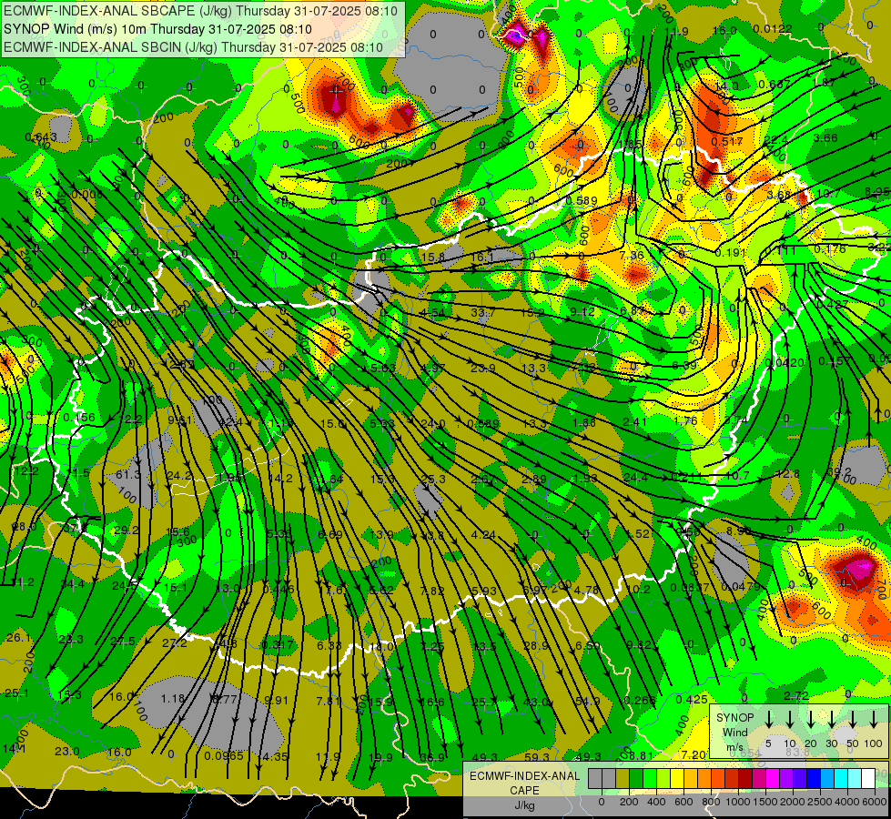891x819 pixels.
Task: Select the SYNOP Wind 10m title line
Action: click(x=158, y=29)
